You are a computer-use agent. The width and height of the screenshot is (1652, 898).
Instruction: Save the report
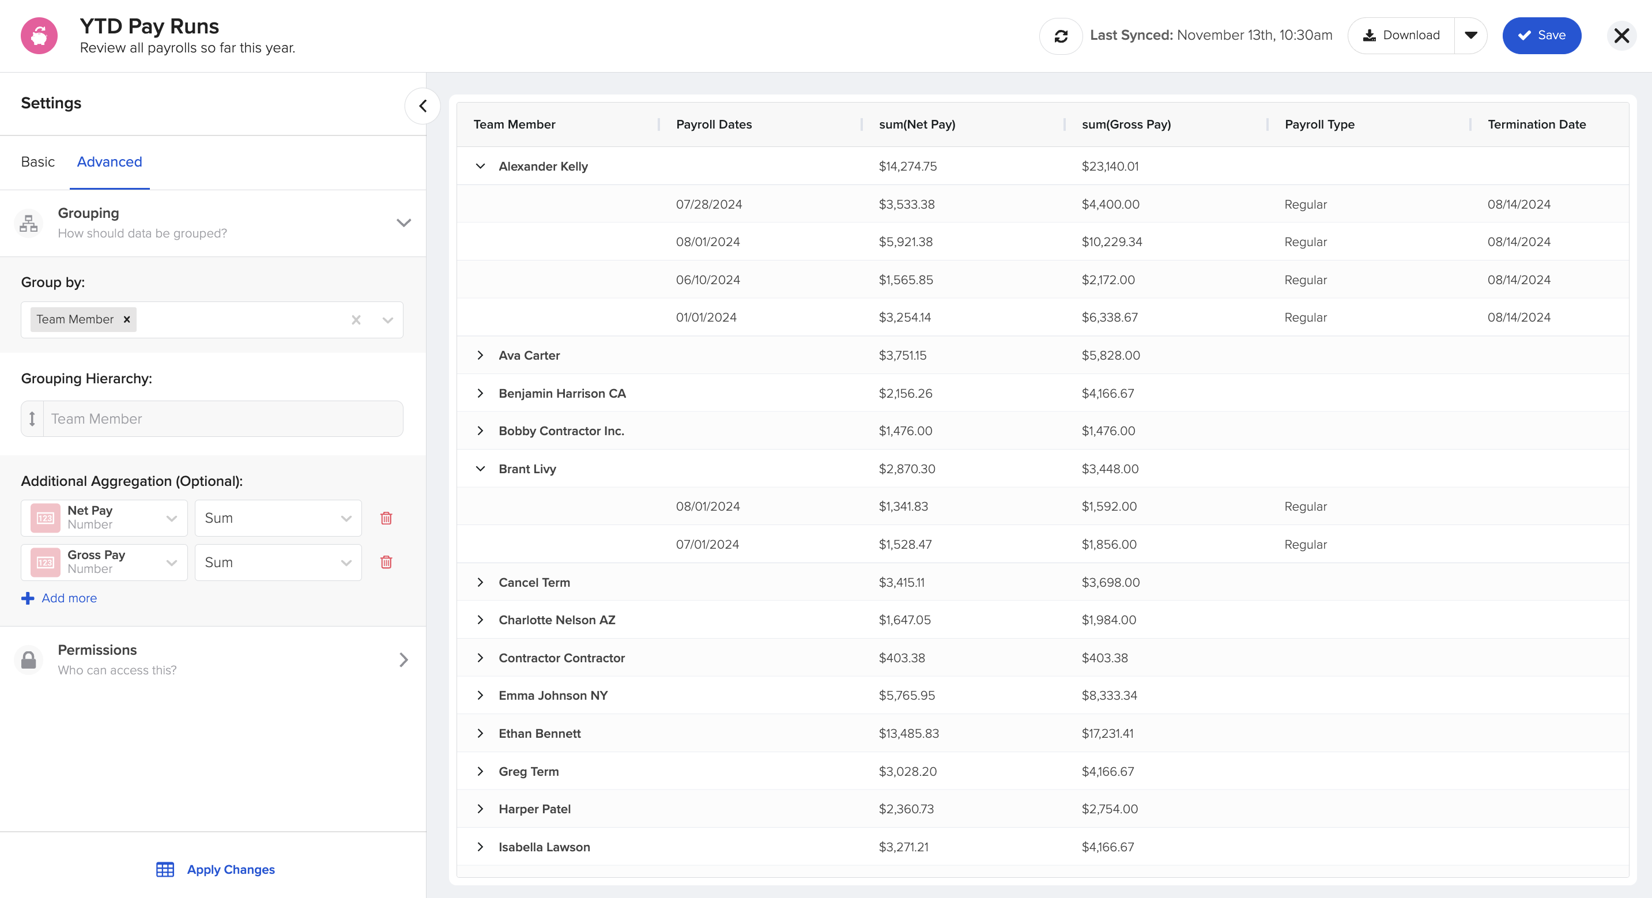tap(1542, 35)
